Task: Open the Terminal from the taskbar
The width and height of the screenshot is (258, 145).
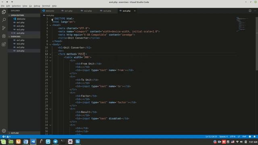Action: (x=63, y=141)
